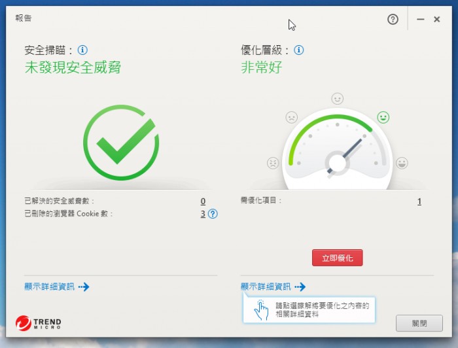
Task: Click the 報告 window title
Action: click(24, 18)
